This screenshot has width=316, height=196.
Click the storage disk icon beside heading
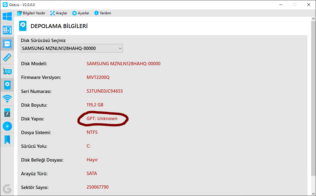23,26
